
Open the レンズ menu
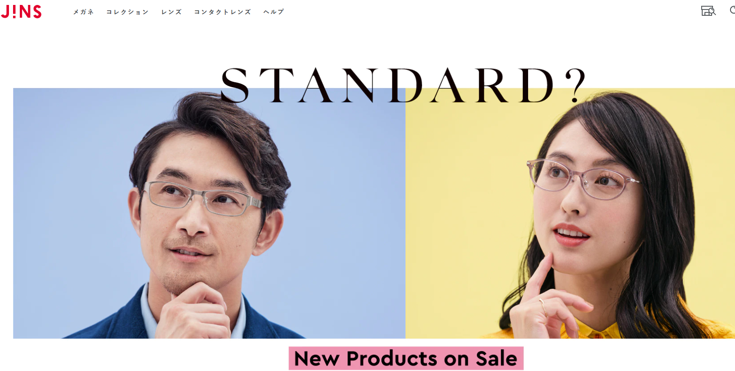[x=171, y=12]
